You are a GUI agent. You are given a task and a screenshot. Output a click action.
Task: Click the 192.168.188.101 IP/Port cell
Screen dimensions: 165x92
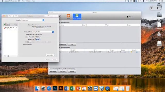coord(95,52)
